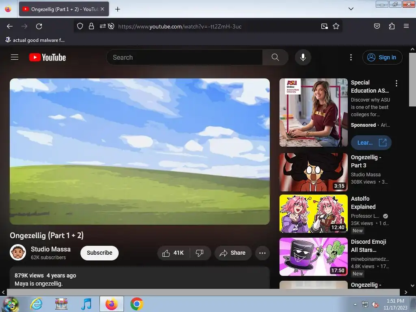Click the 'Astolfo Explained' title text
The height and width of the screenshot is (312, 416).
point(363,203)
